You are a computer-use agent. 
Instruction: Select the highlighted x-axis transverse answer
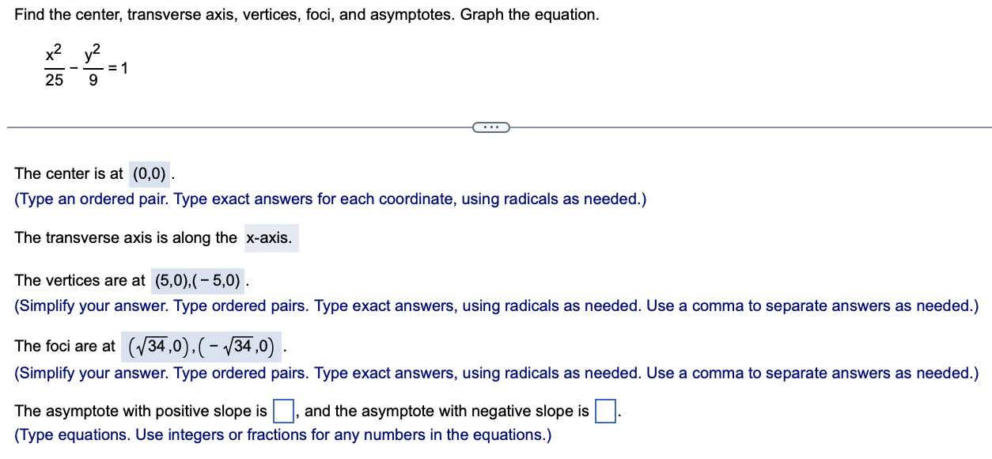click(x=270, y=237)
